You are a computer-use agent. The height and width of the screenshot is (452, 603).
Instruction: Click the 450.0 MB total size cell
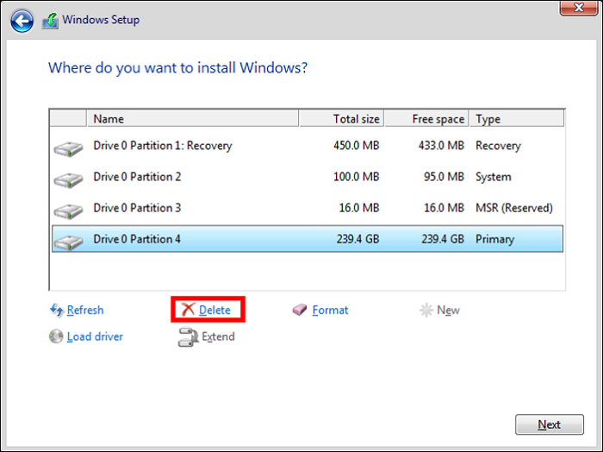point(356,146)
